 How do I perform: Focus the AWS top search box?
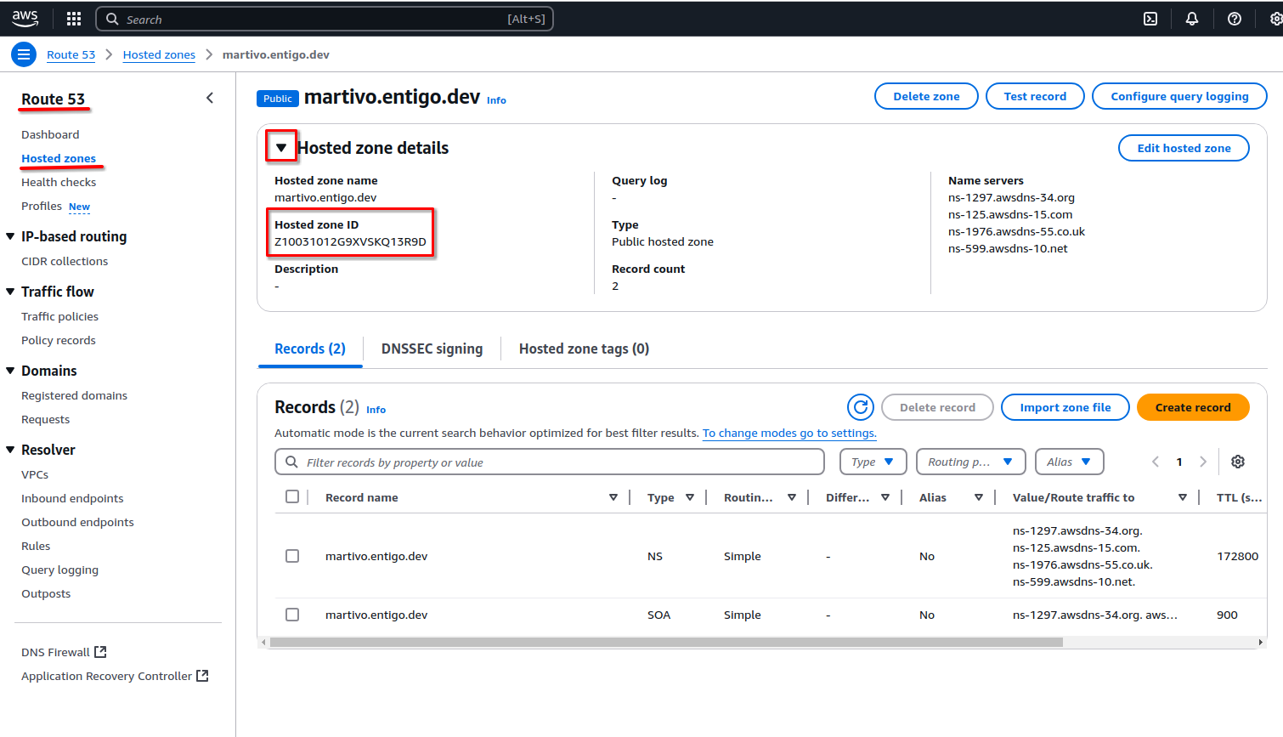point(325,19)
